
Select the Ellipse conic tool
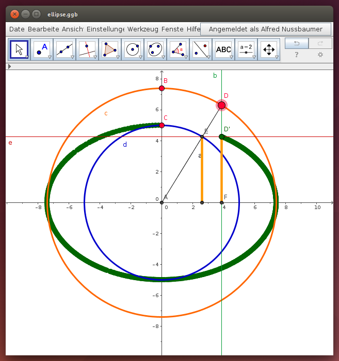click(x=155, y=49)
